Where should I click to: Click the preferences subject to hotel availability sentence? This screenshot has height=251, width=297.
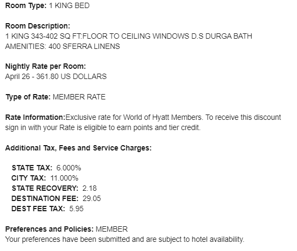tap(125, 239)
